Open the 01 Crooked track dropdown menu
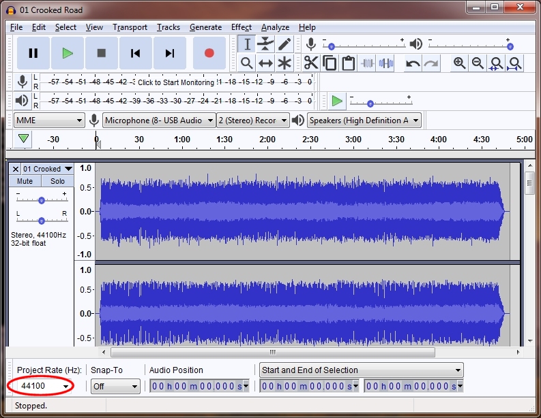Screen dimensions: 541x418 click(48, 169)
